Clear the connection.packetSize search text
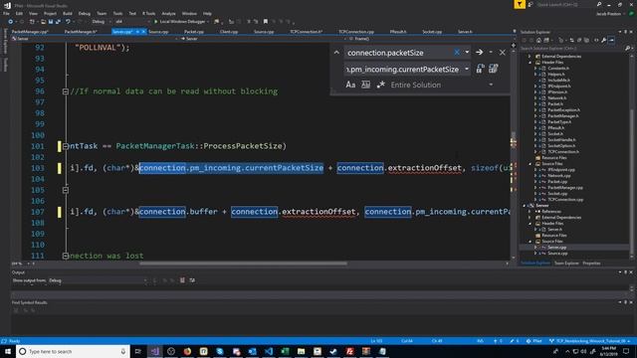Viewport: 637px width, 358px height. (457, 53)
